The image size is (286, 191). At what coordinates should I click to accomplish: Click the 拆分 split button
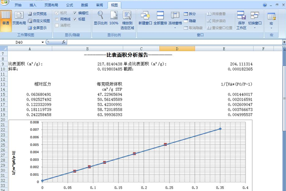pyautogui.click(x=190, y=14)
